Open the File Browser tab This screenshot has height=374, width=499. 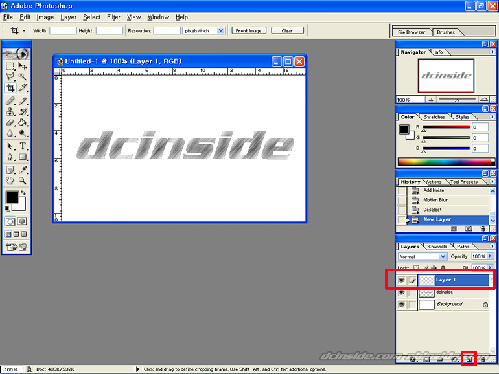pyautogui.click(x=412, y=32)
